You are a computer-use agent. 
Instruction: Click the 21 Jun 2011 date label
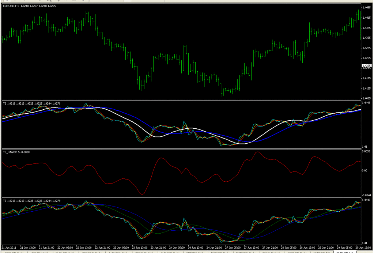click(x=9, y=248)
